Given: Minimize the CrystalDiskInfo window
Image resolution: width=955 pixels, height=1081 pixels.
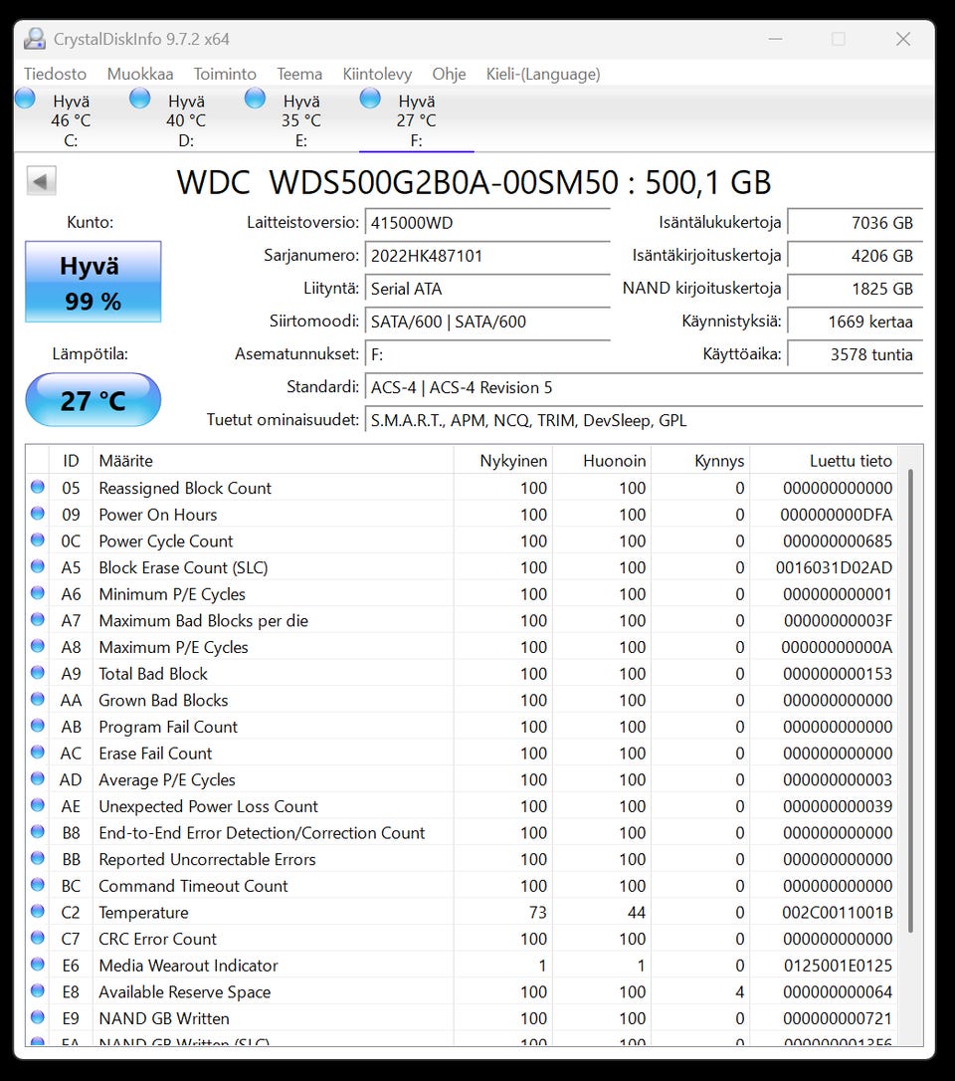Looking at the screenshot, I should click(776, 39).
